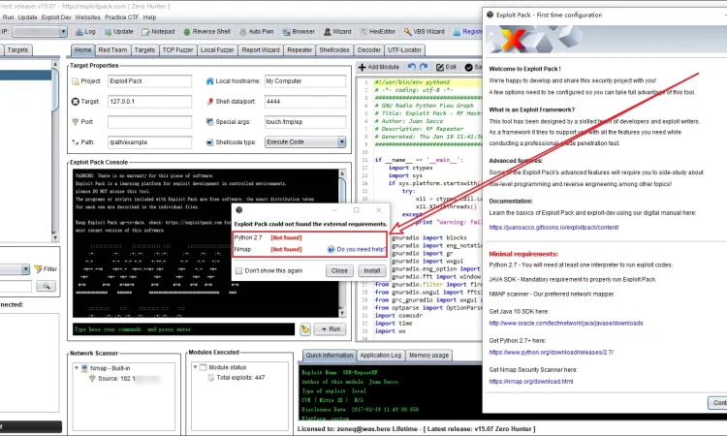Screen dimensions: 727x436
Task: Click the Target crosshair icon
Action: pos(75,102)
